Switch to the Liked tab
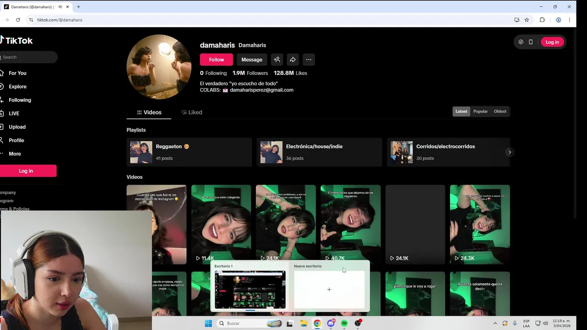 click(192, 112)
